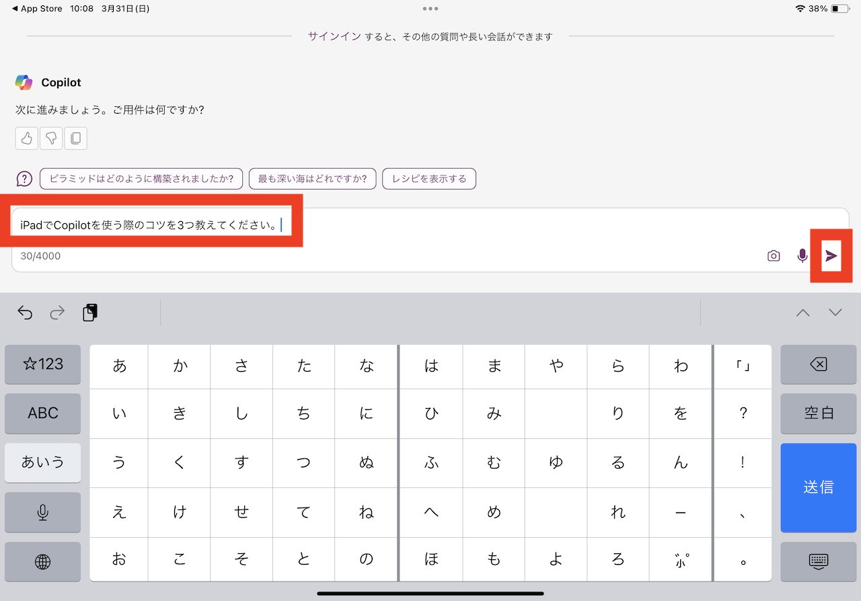Tap the battery status icon
Screen dimensions: 861x601
tap(839, 9)
